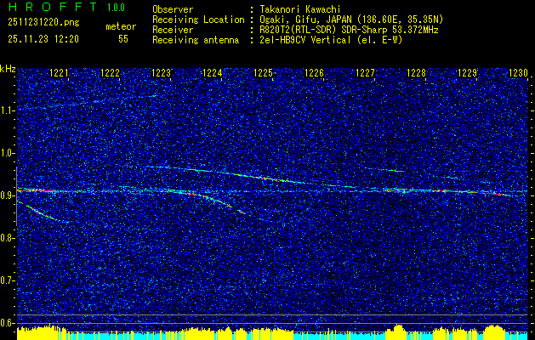Click the Observer label

[173, 9]
